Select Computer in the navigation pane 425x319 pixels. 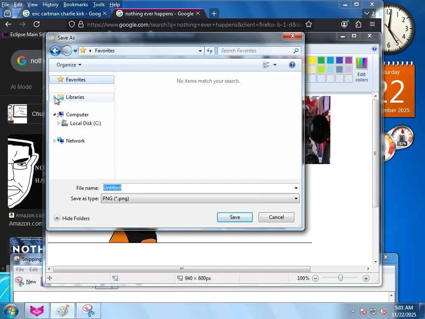pyautogui.click(x=77, y=115)
